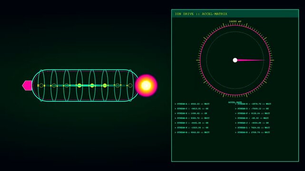Click the pink emitter nozzle on the thruster
305x171 pixels.
[27, 85]
